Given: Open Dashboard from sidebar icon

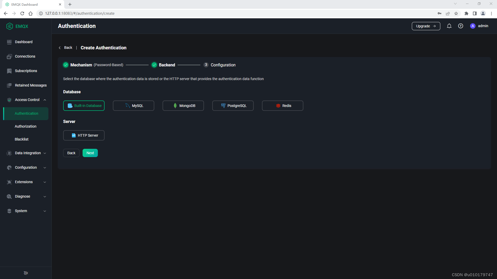Looking at the screenshot, I should 9,42.
